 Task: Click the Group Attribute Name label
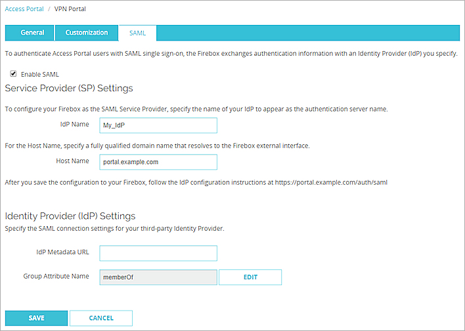click(56, 277)
